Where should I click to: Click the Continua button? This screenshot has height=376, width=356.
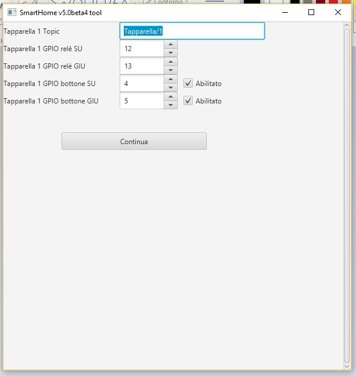coord(134,141)
